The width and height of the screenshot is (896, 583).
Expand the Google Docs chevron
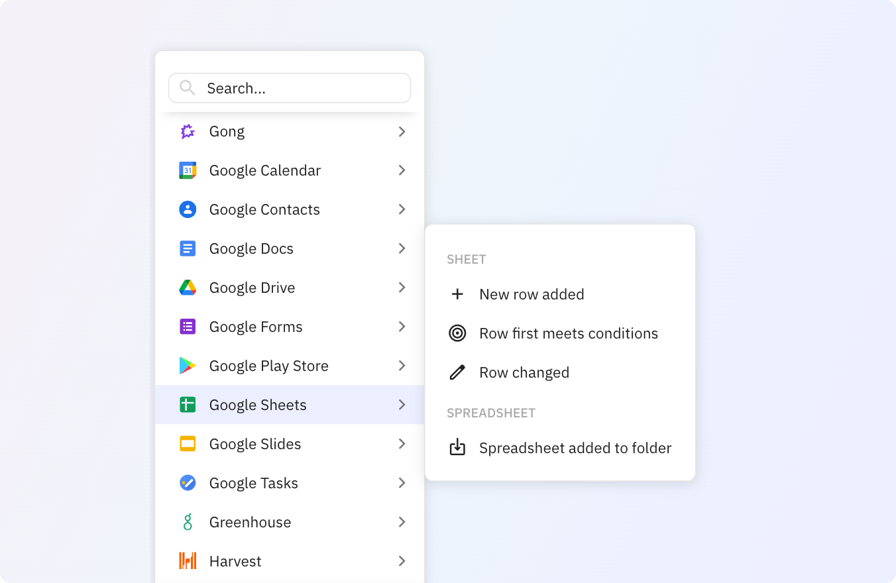402,248
